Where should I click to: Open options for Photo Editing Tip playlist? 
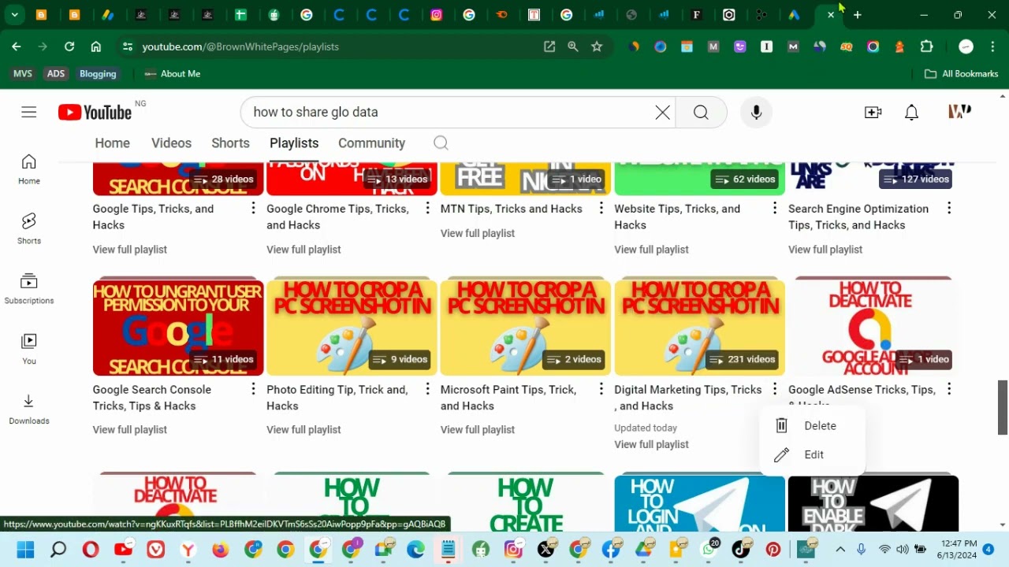[427, 389]
